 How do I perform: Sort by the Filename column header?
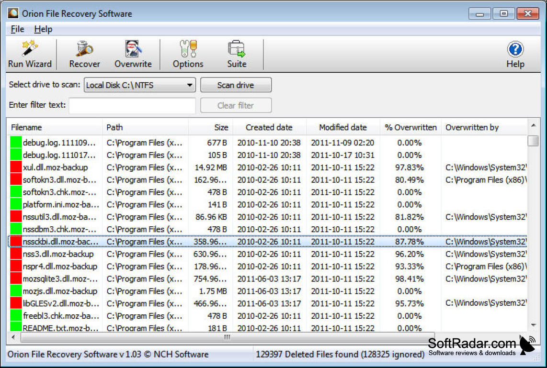[x=55, y=127]
